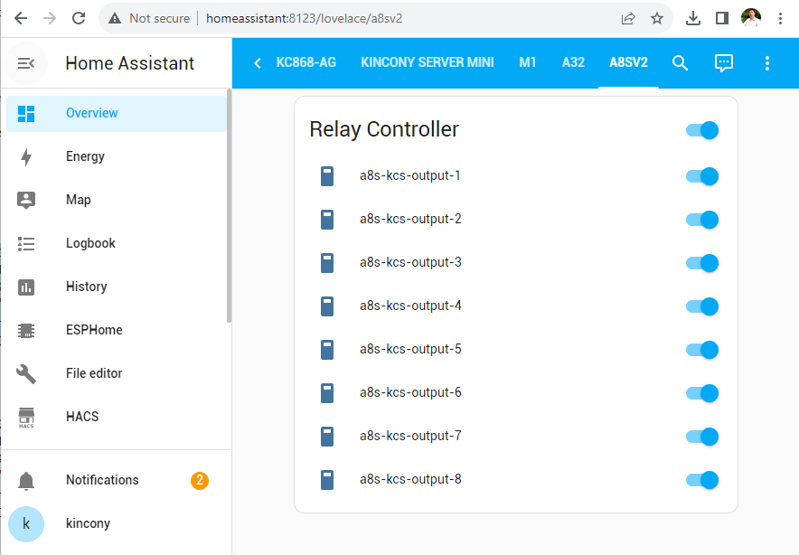Click the ESPHome chip icon
This screenshot has height=555, width=799.
[26, 330]
